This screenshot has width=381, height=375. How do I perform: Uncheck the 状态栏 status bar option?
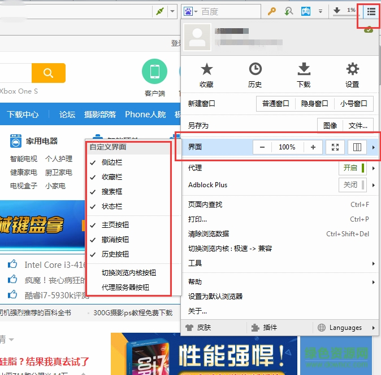112,206
